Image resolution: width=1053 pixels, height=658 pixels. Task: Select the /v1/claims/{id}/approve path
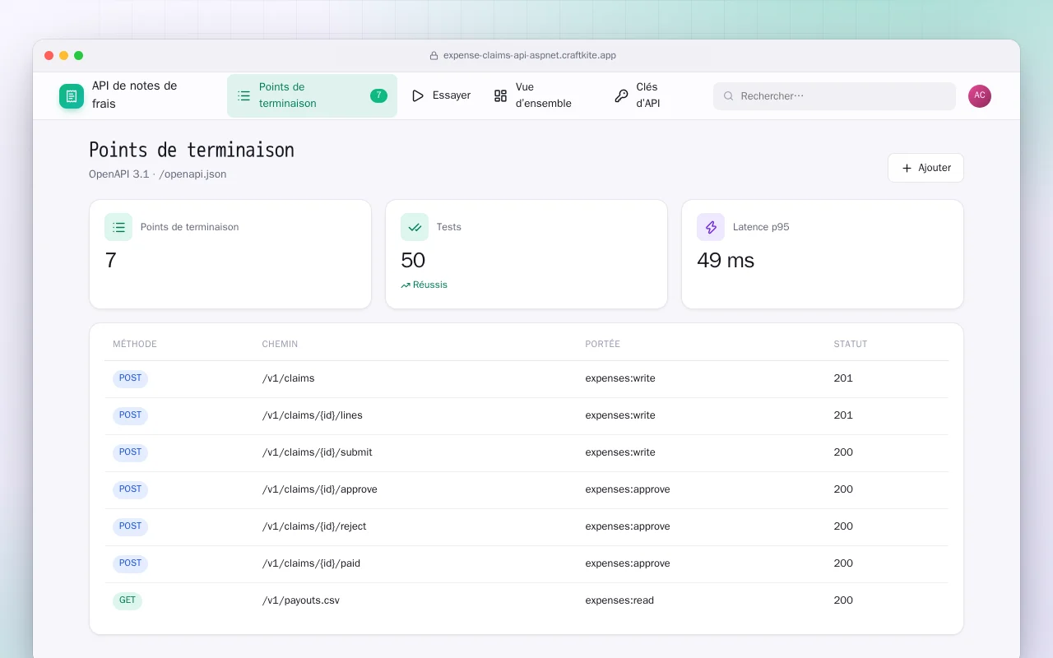320,489
